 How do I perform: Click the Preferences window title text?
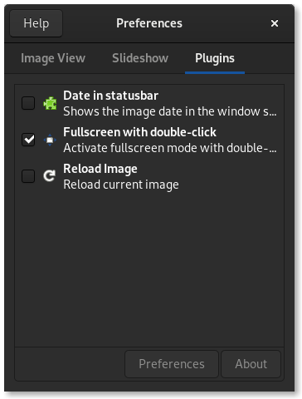pos(149,23)
